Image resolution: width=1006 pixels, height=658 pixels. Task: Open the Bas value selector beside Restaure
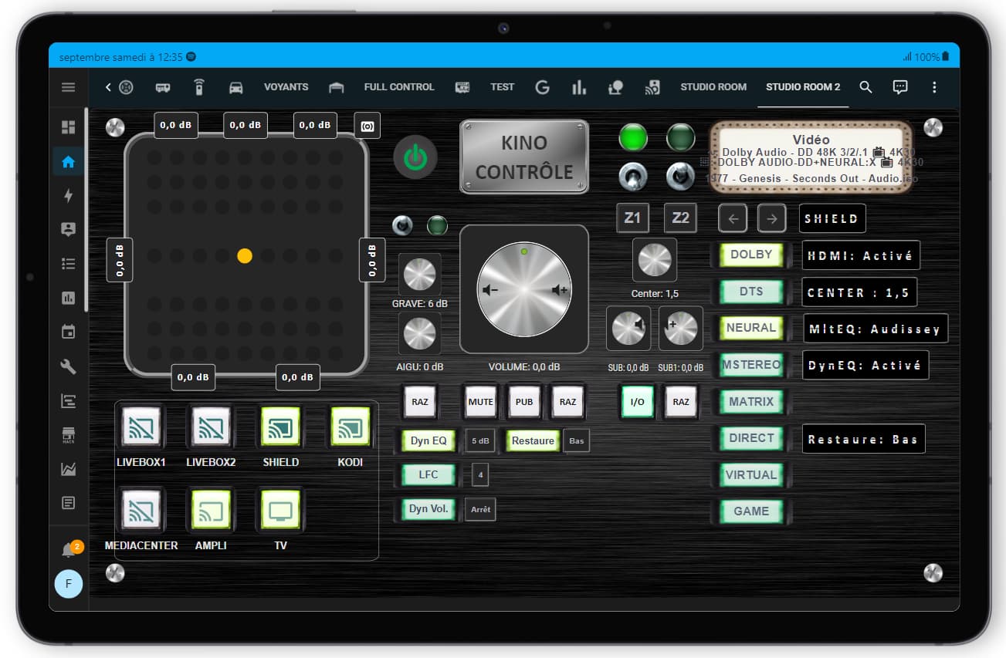point(577,440)
